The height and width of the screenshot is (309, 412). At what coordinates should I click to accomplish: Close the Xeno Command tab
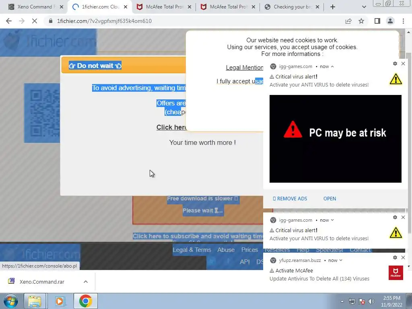click(x=62, y=7)
